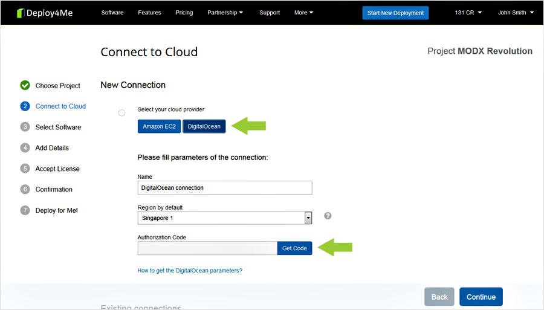The width and height of the screenshot is (544, 310).
Task: Expand the Partnership menu
Action: [225, 13]
